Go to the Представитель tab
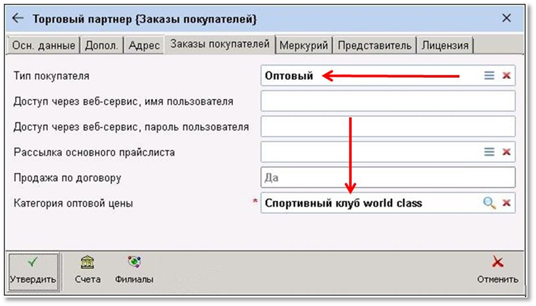This screenshot has width=536, height=306. pyautogui.click(x=375, y=46)
